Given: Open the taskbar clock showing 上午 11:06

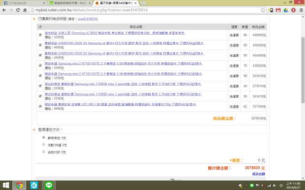Looking at the screenshot, I should point(294,185).
